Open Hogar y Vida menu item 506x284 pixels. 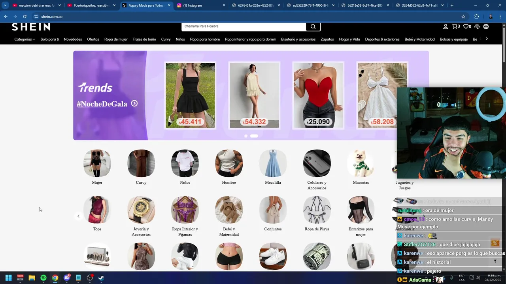pos(349,39)
